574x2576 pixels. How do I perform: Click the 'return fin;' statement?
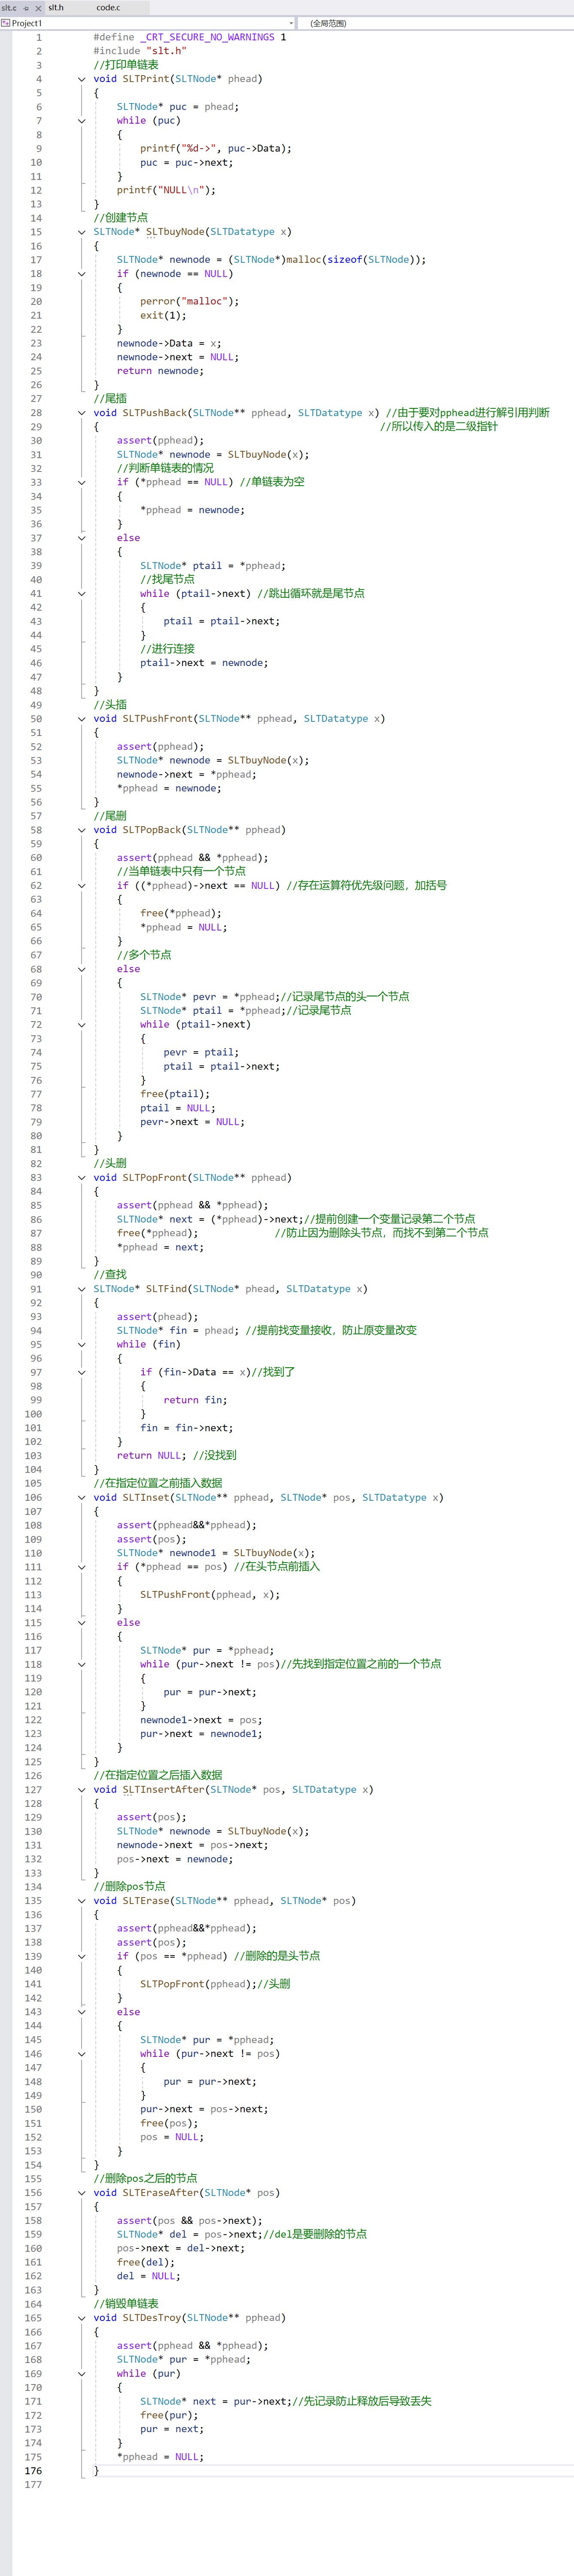[x=195, y=1400]
